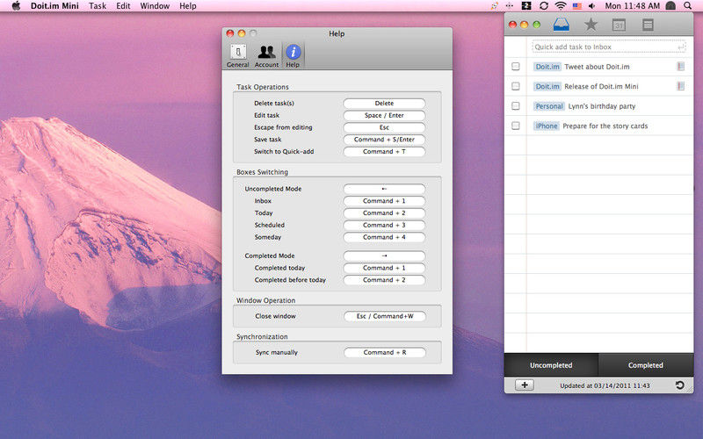Viewport: 703px width, 439px height.
Task: Switch to the Today star view
Action: 591,25
